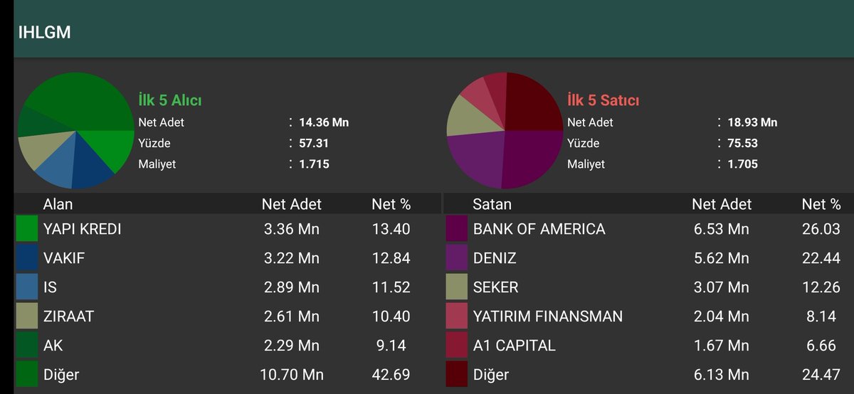This screenshot has height=394, width=854.
Task: Select the BANK OF AMERICA seller name
Action: 539,229
